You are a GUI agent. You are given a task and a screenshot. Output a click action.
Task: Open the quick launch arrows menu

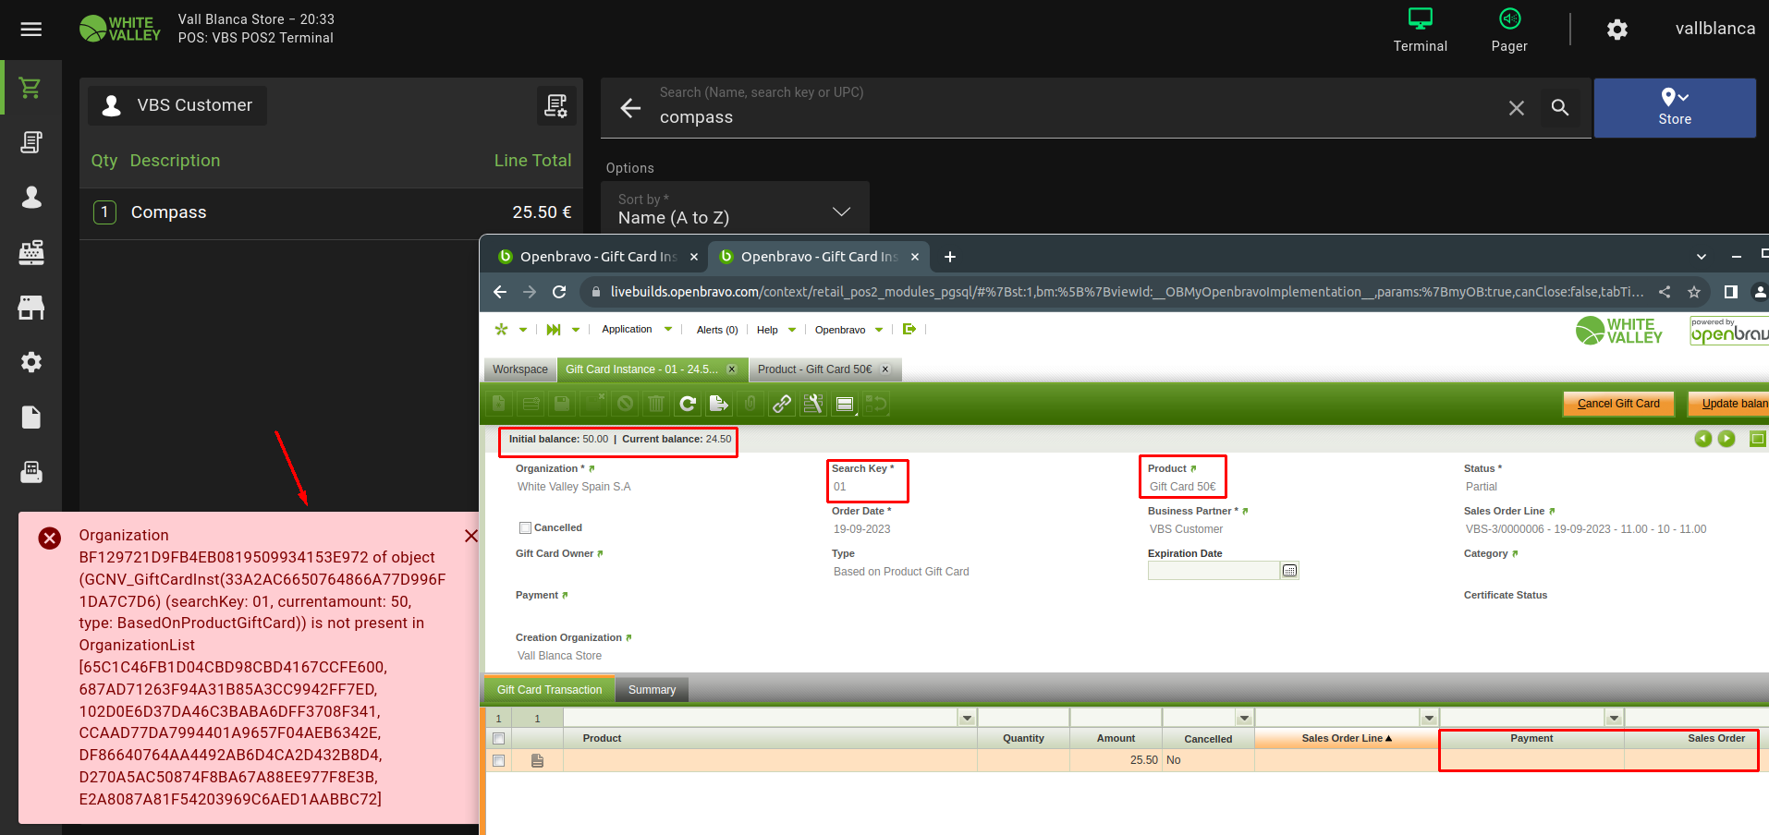coord(563,330)
